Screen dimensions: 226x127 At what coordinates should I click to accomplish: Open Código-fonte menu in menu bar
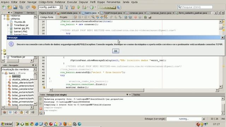click(46, 2)
